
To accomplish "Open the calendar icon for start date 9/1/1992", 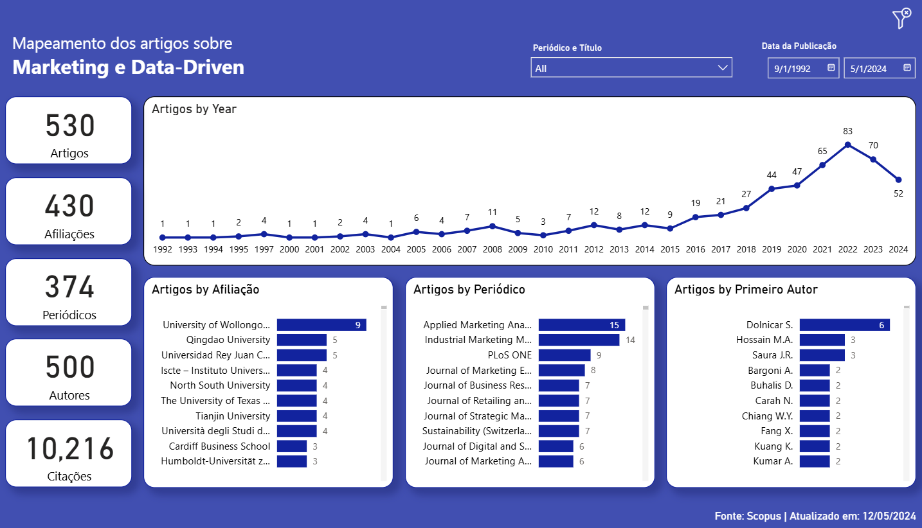I will click(829, 67).
